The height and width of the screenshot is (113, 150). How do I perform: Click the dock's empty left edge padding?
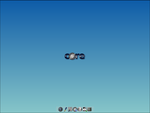tap(57, 109)
